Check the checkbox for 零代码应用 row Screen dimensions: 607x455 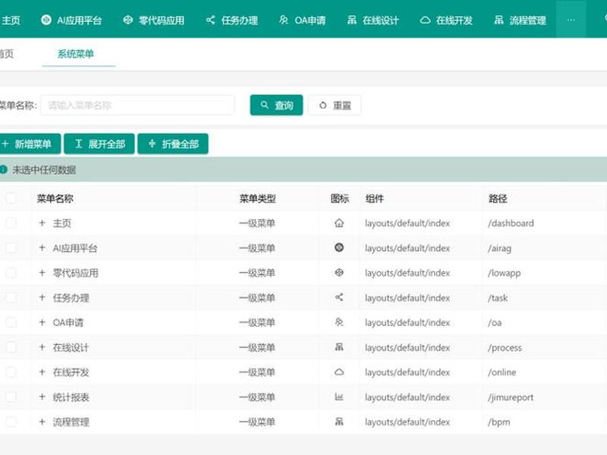pos(11,273)
